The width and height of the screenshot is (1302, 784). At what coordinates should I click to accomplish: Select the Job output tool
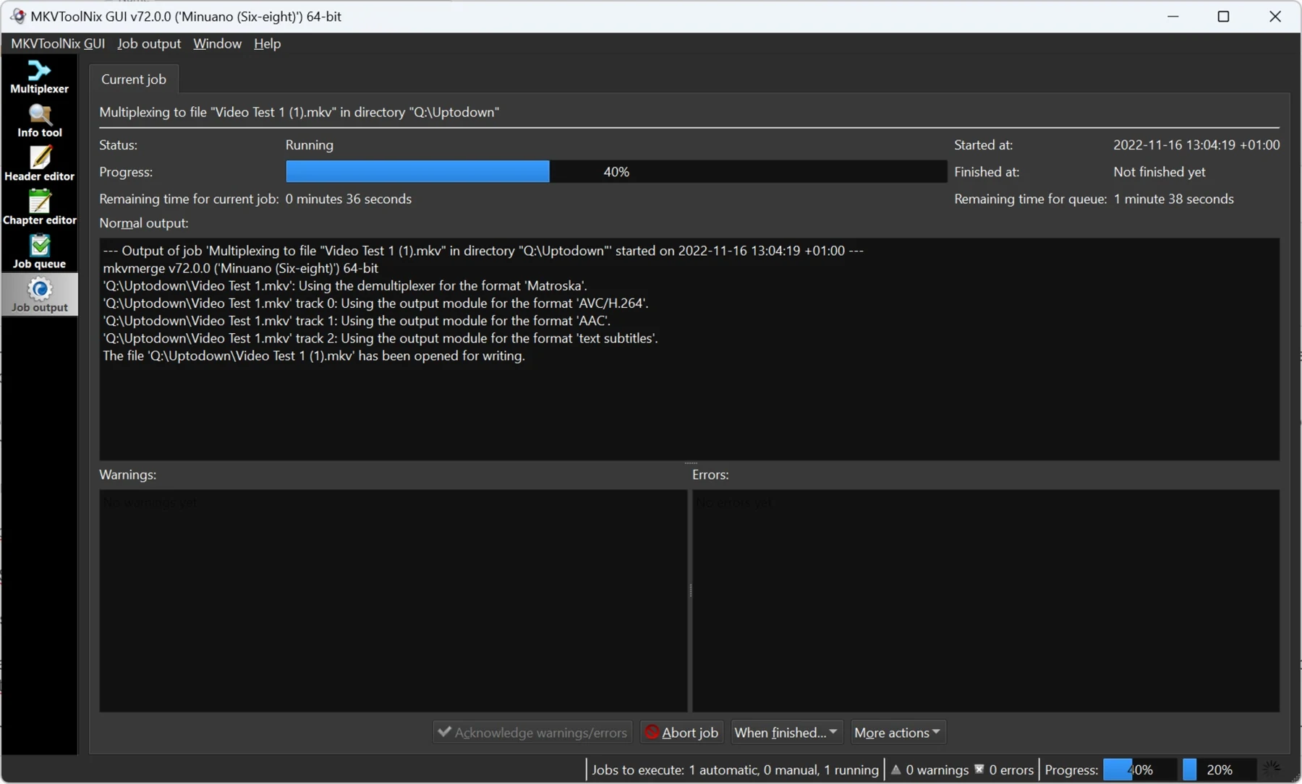(x=39, y=295)
